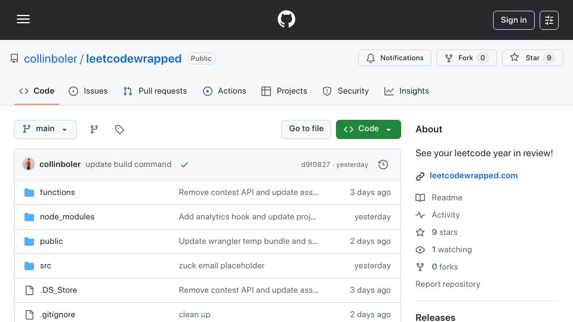Show checks via the green checkmark

(184, 165)
